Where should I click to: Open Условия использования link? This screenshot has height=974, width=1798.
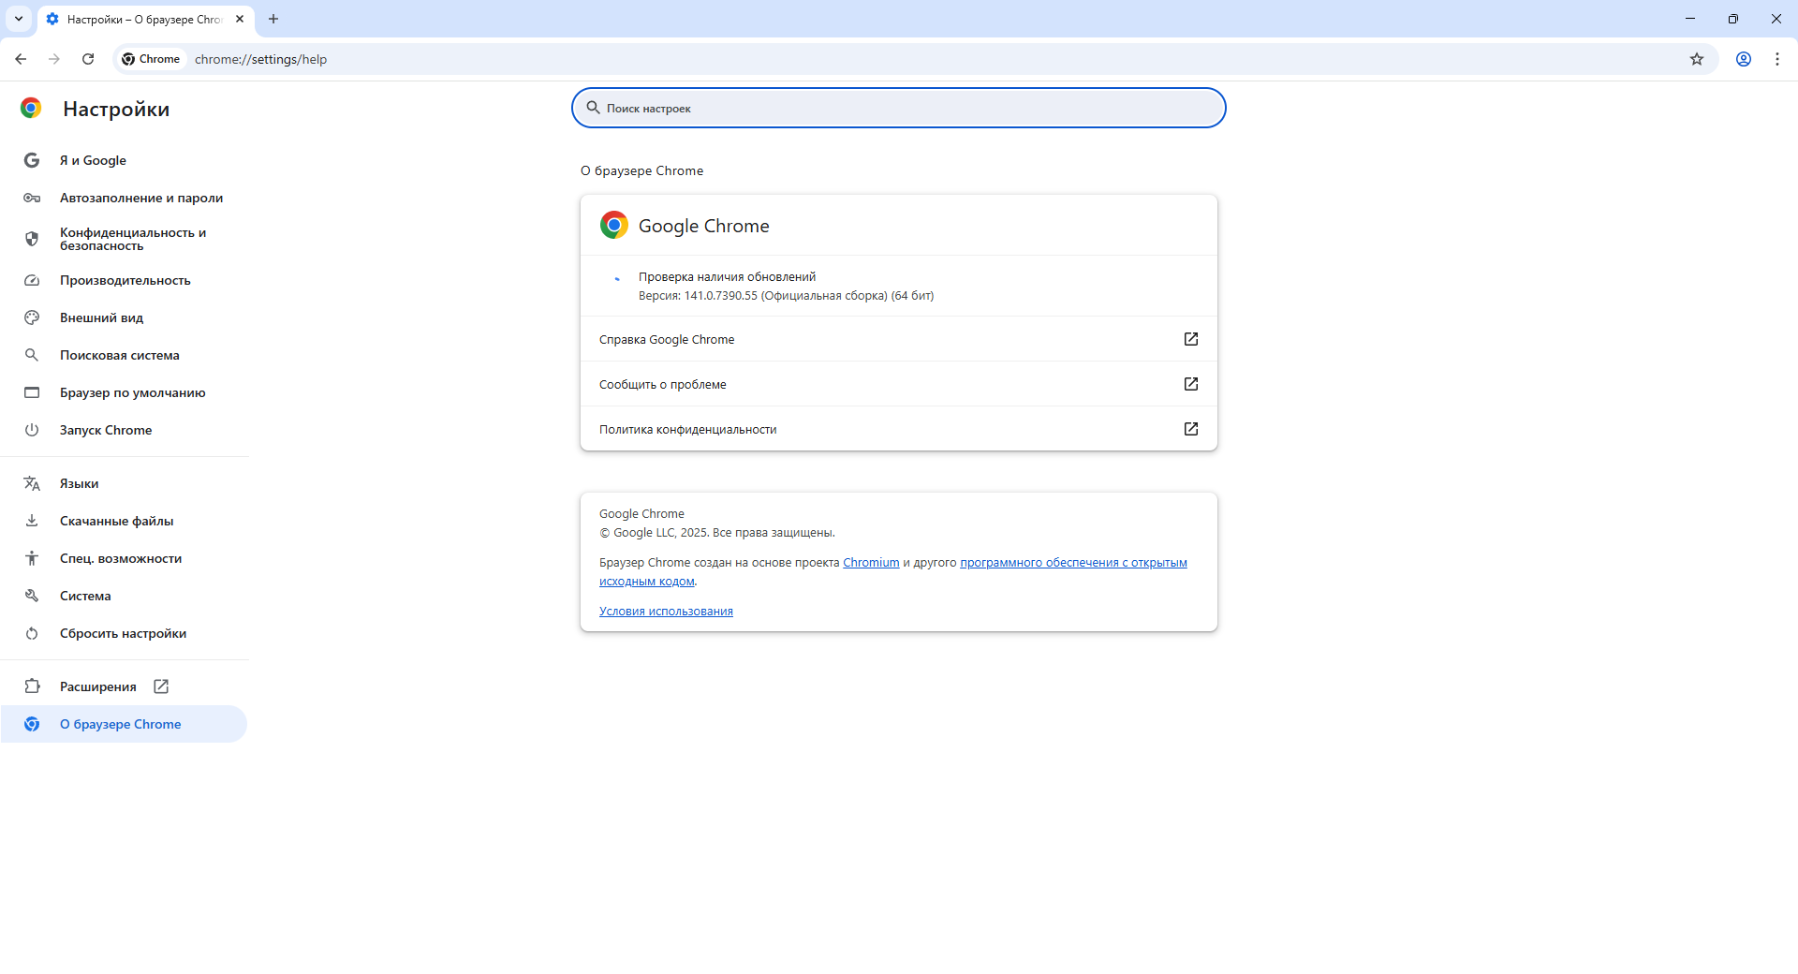pos(666,612)
